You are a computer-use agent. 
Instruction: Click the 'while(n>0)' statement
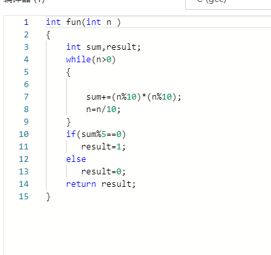[91, 60]
